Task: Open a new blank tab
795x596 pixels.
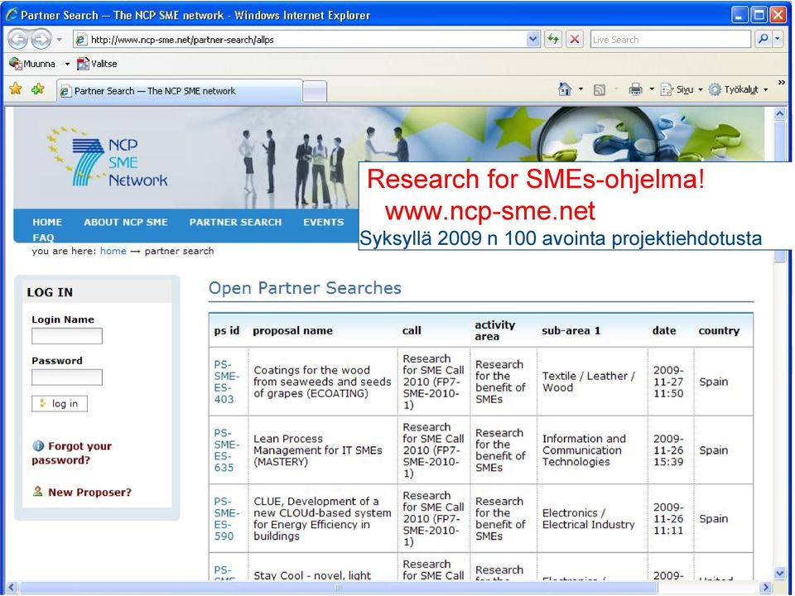Action: point(315,92)
